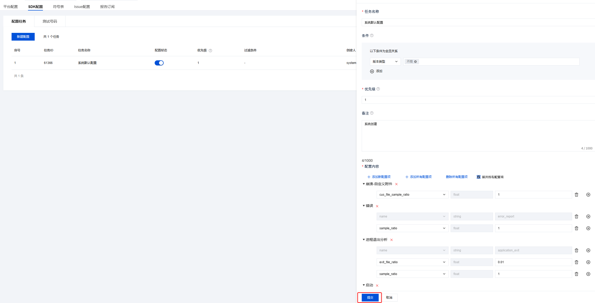Add a row after 错误 sample_ratio
This screenshot has width=595, height=303.
[x=588, y=228]
